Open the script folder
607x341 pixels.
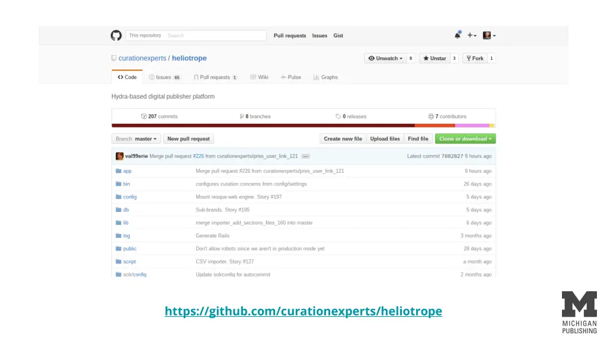[x=129, y=262]
